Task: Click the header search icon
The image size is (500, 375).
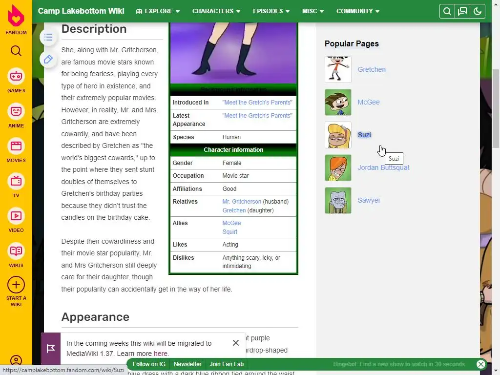Action: pyautogui.click(x=447, y=12)
